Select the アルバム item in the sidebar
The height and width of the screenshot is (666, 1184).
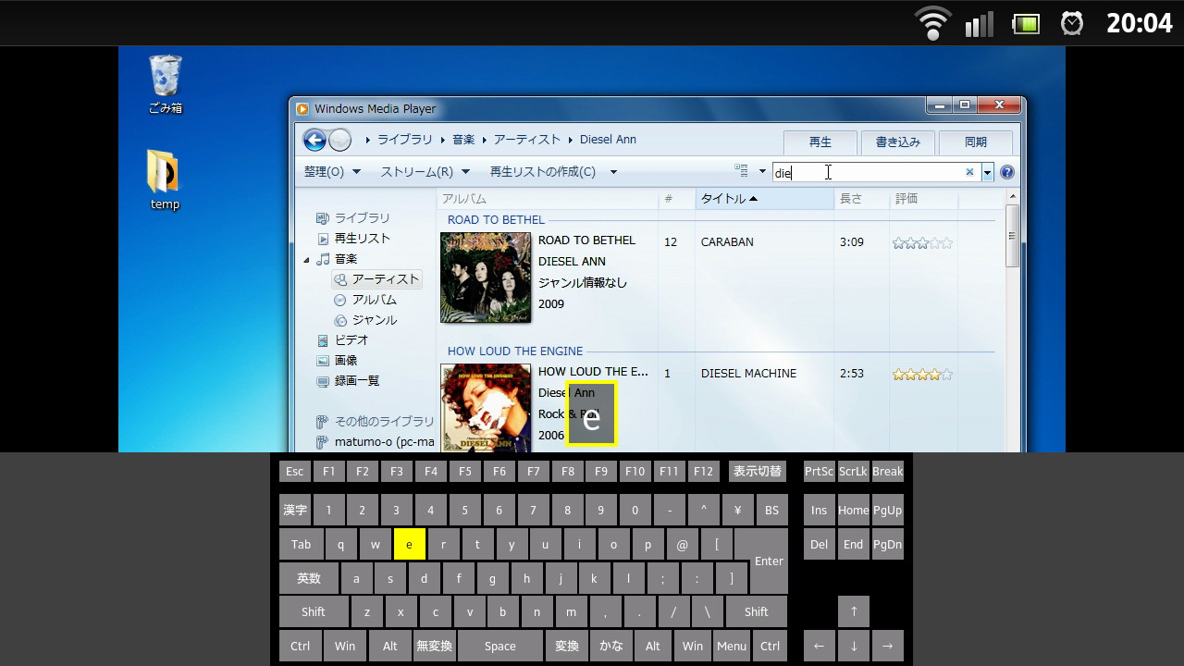pos(376,300)
